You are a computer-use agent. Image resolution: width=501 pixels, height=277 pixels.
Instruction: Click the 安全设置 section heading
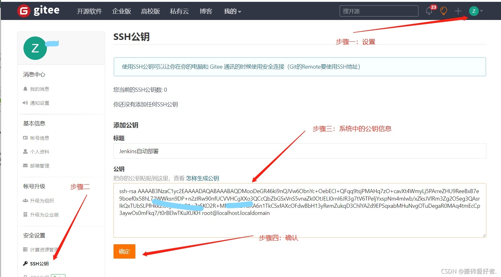(x=34, y=236)
